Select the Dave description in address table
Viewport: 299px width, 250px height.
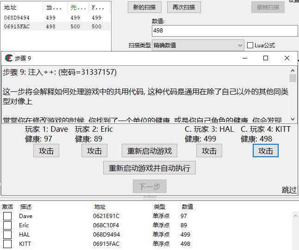(x=26, y=216)
